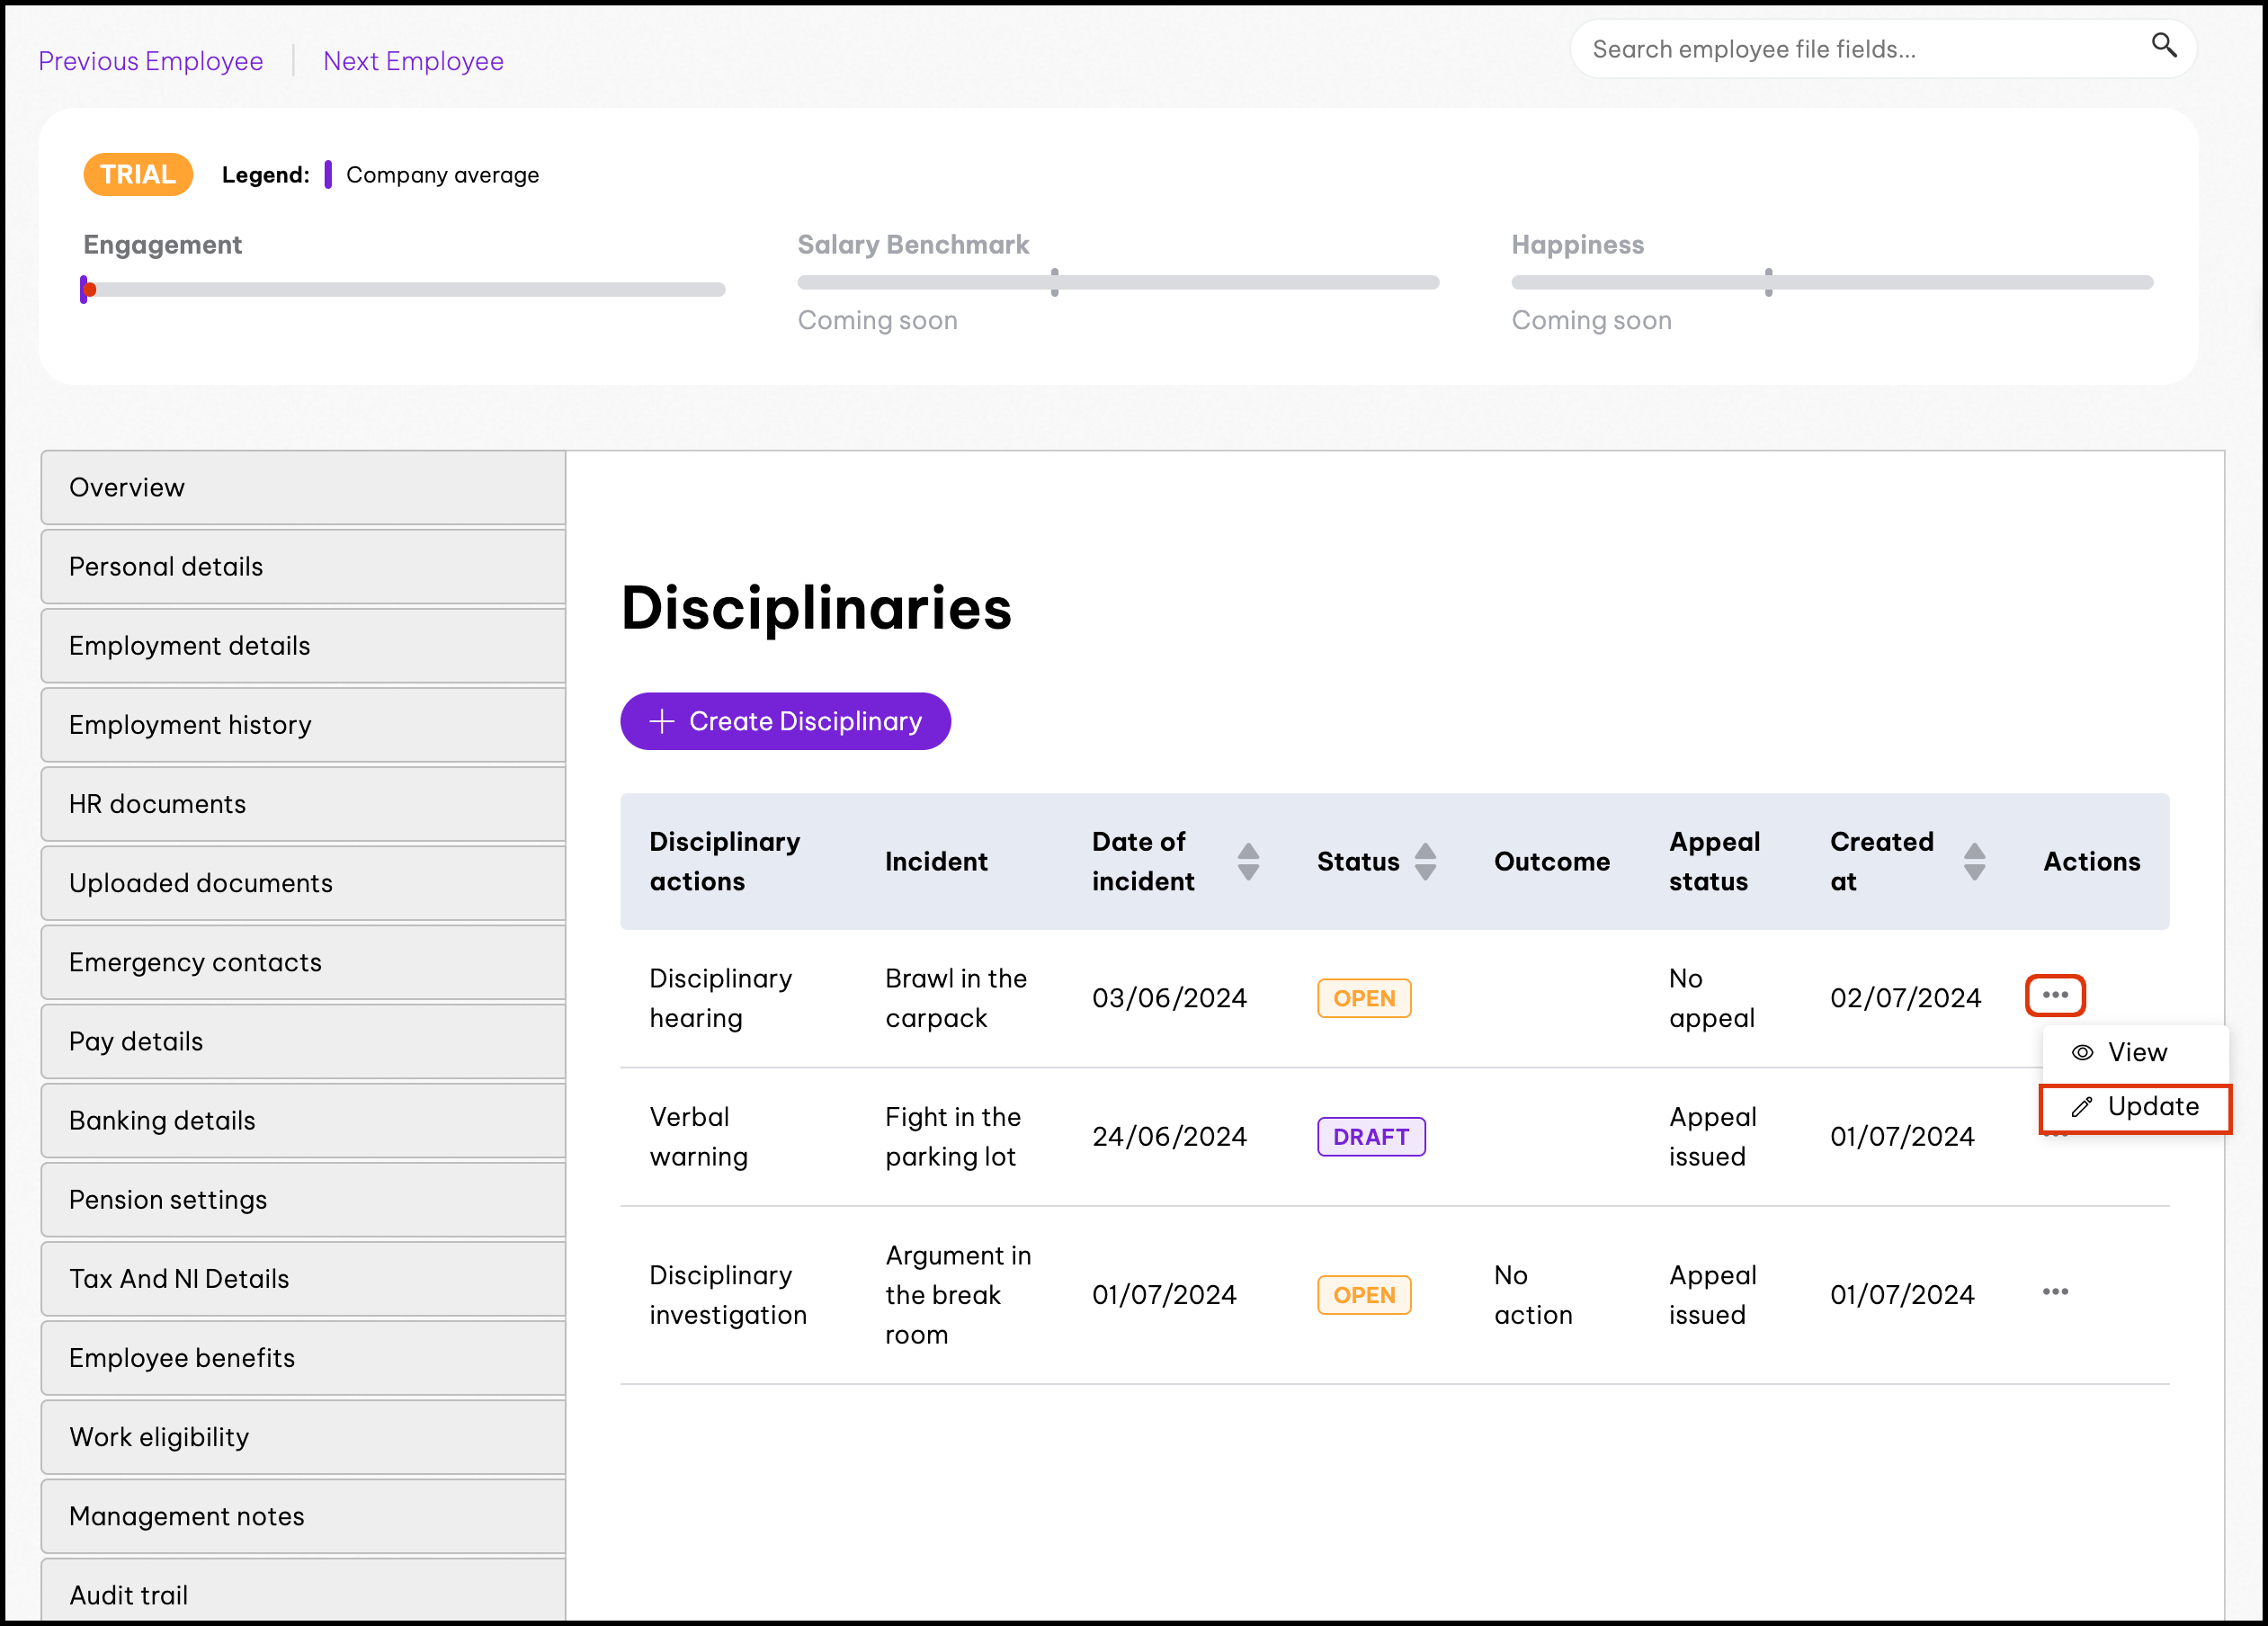Click the search magnifier icon
The height and width of the screenshot is (1626, 2268).
point(2163,46)
